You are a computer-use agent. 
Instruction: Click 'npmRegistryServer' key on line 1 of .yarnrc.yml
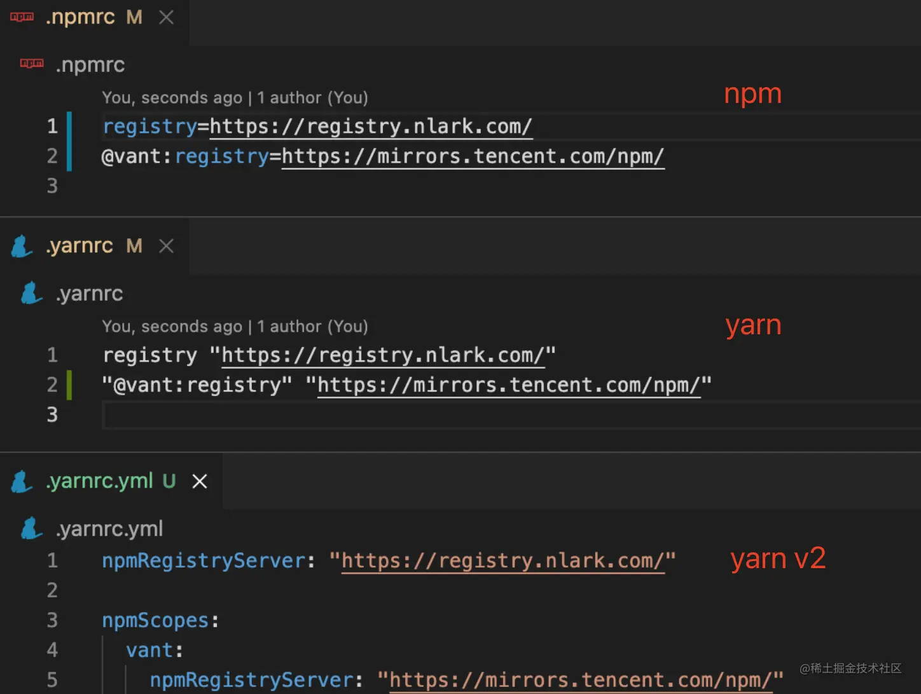pyautogui.click(x=204, y=561)
